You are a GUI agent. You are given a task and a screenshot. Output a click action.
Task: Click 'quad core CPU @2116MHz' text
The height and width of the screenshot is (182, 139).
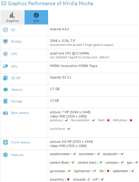[69, 53]
